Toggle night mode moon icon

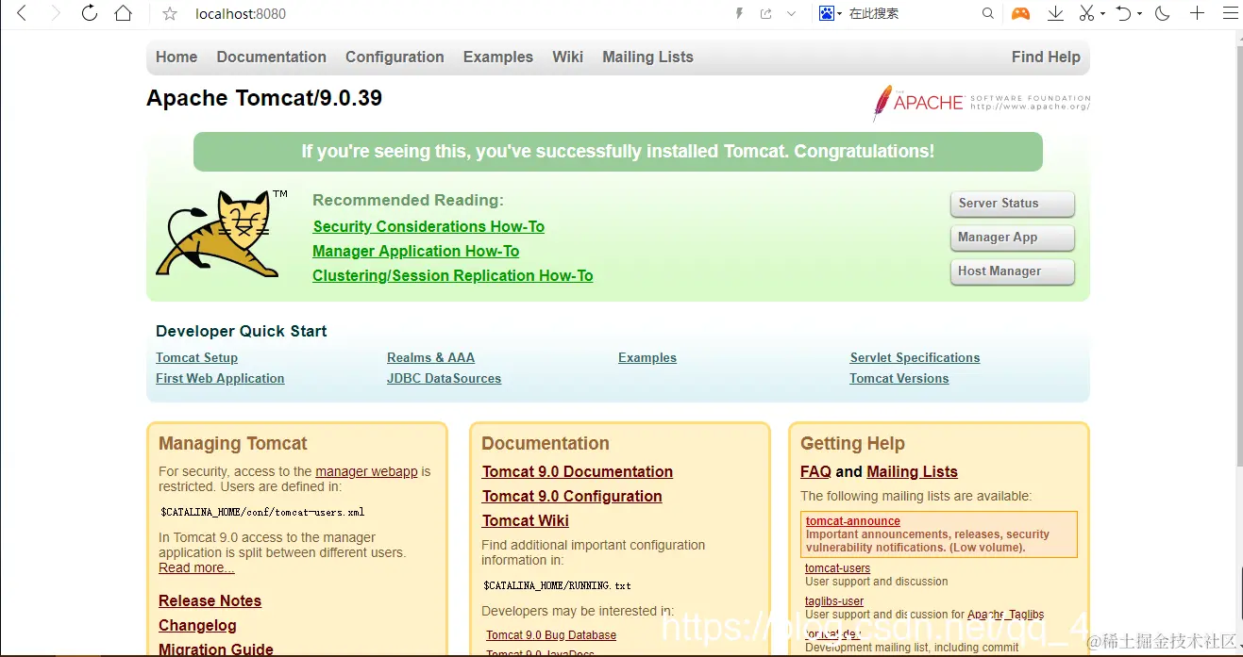[1163, 13]
